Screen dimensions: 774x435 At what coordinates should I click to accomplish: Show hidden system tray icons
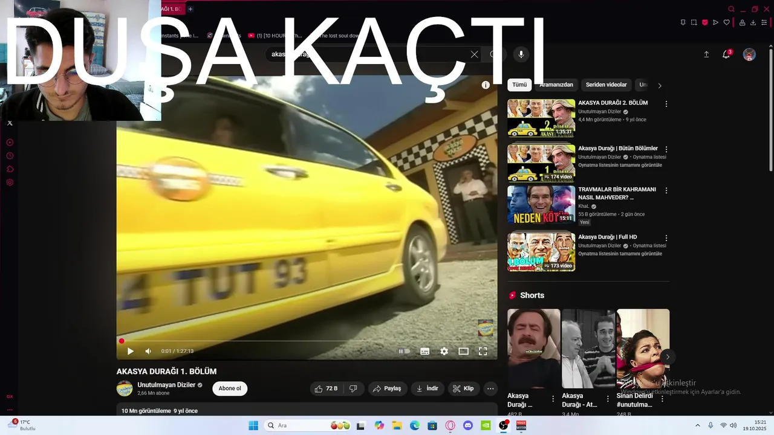(697, 425)
